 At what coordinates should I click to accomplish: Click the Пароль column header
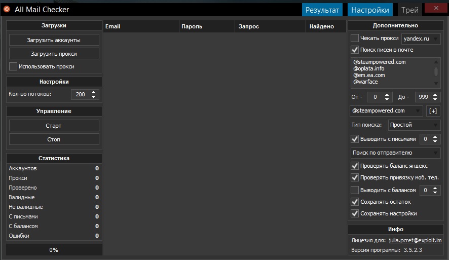pyautogui.click(x=207, y=26)
